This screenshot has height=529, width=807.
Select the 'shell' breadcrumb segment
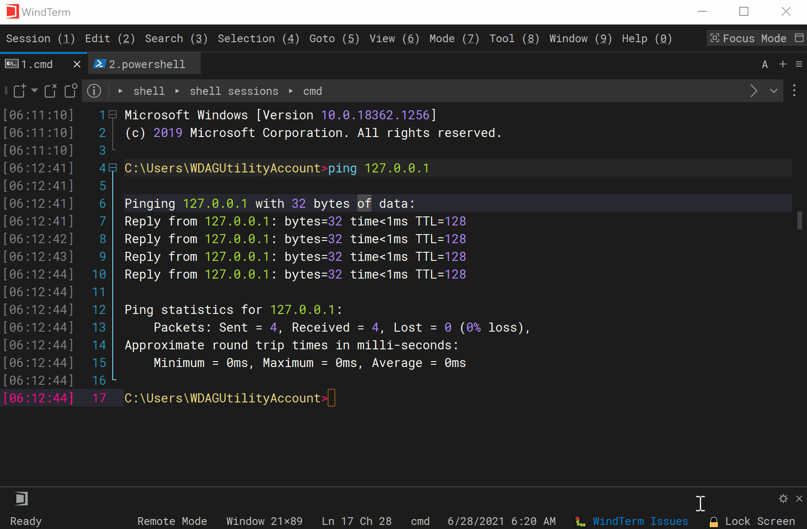coord(149,91)
